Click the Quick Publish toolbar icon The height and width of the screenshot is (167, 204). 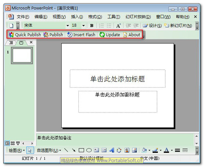pyautogui.click(x=11, y=35)
